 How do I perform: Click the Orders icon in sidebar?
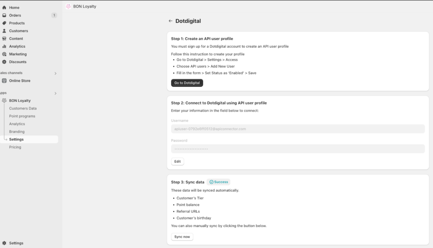[x=4, y=15]
